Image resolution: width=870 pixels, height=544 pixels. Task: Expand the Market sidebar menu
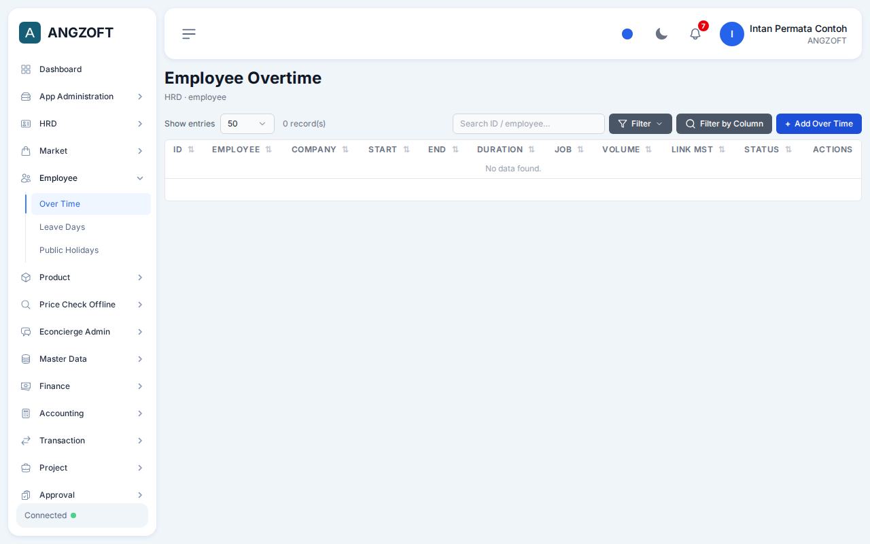click(82, 151)
